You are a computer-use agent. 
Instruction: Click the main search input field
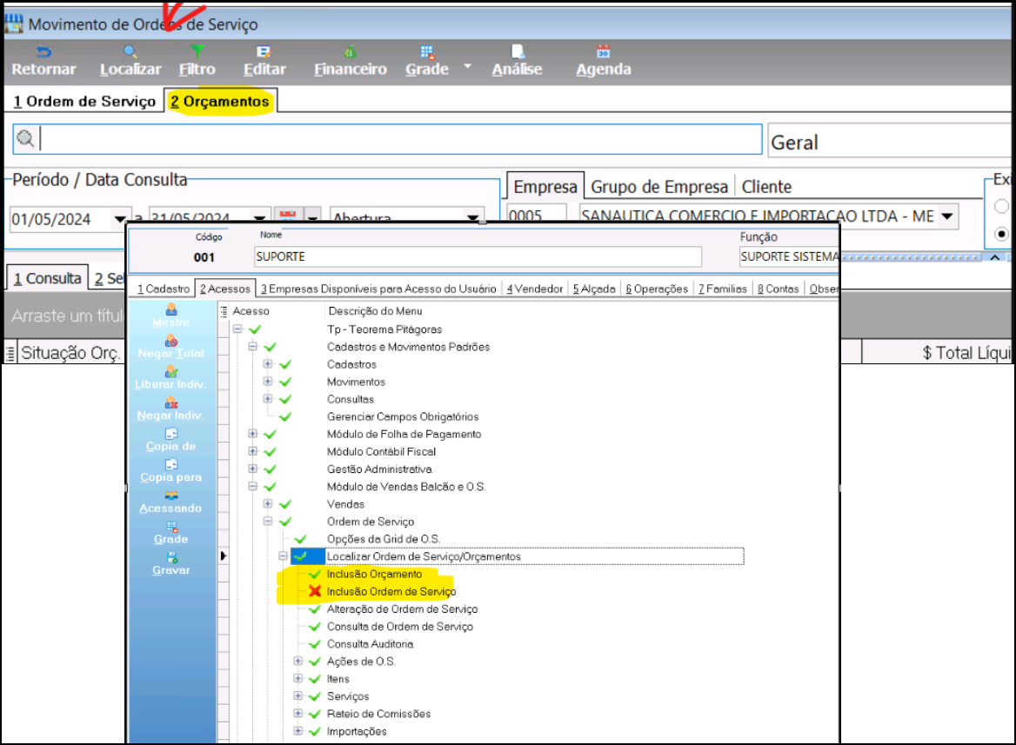click(387, 139)
